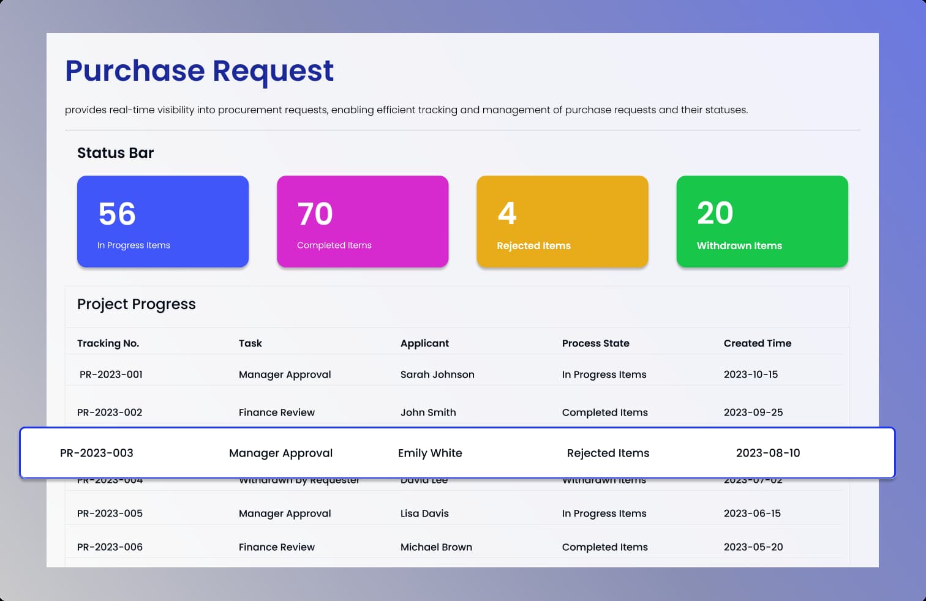Open the magenta Completed Items card
This screenshot has height=601, width=926.
[x=362, y=222]
